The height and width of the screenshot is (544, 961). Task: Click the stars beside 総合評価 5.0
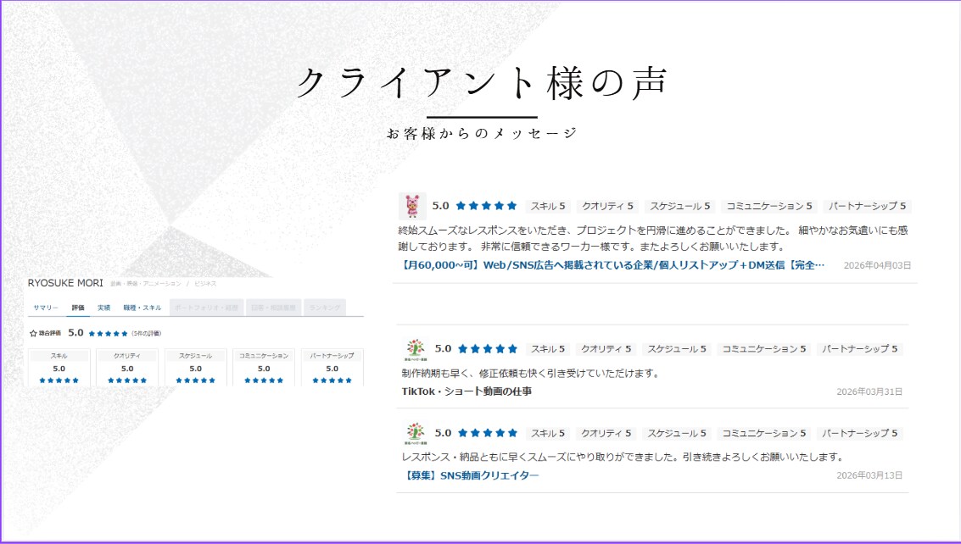108,333
